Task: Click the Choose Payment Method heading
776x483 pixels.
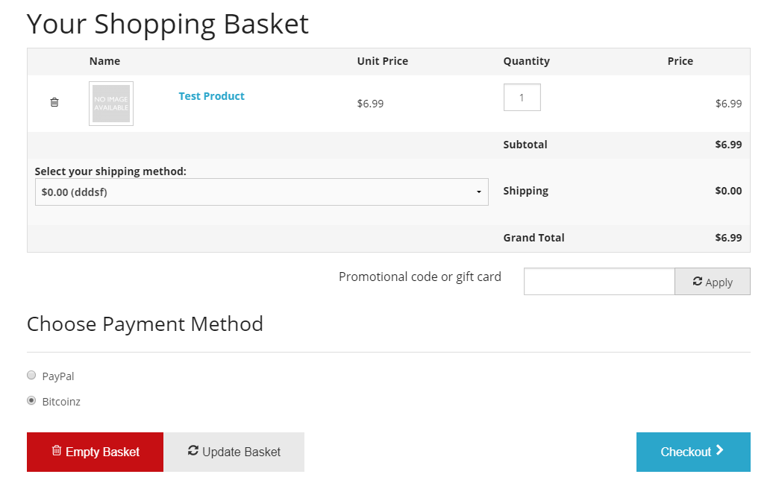Action: point(145,324)
